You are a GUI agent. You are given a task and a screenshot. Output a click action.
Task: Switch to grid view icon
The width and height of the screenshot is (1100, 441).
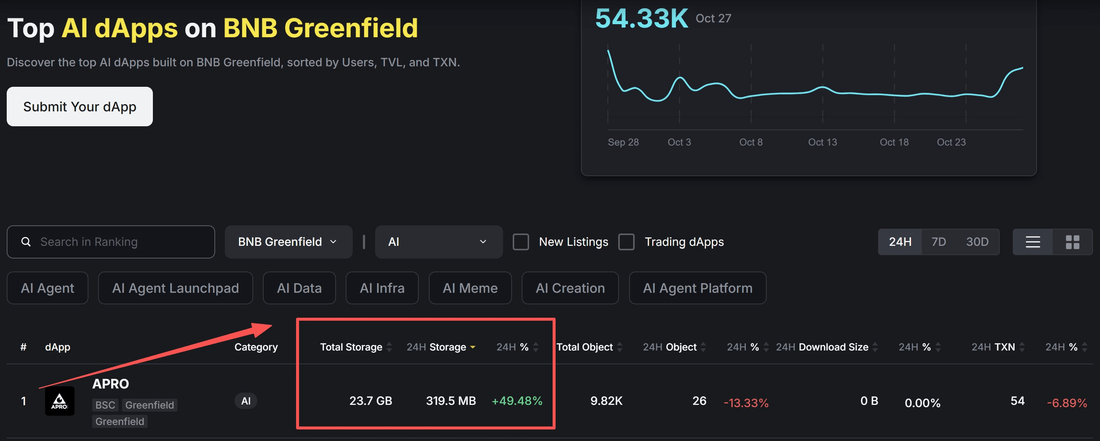click(x=1072, y=242)
